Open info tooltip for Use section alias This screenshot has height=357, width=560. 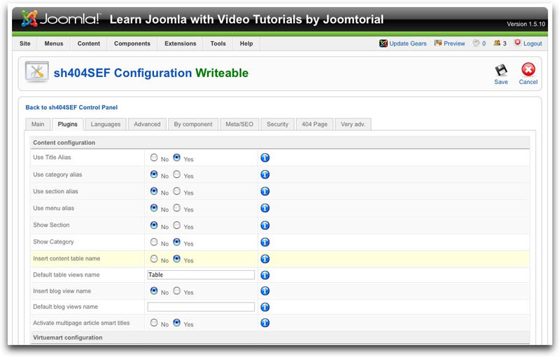pos(265,191)
